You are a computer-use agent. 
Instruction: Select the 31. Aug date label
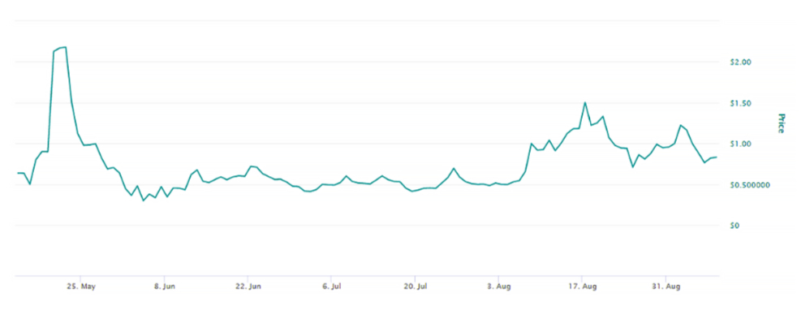coord(666,287)
